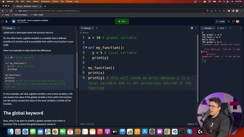Open the Chrome File menu
This screenshot has height=137, width=244.
coord(17,2)
